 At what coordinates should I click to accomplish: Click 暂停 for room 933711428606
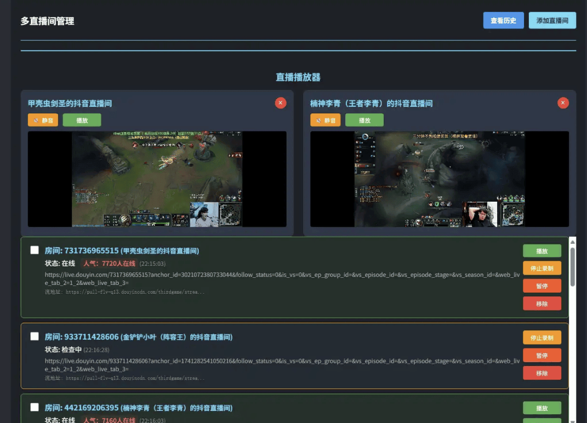point(542,355)
